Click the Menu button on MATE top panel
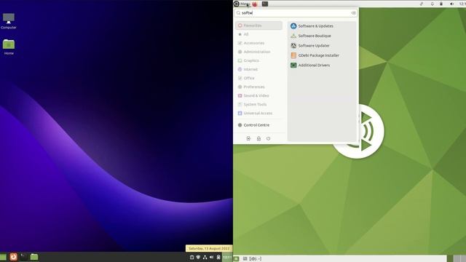This screenshot has width=466, height=262. coord(242,4)
